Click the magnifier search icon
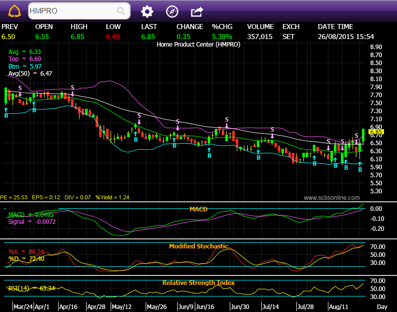 tap(121, 11)
